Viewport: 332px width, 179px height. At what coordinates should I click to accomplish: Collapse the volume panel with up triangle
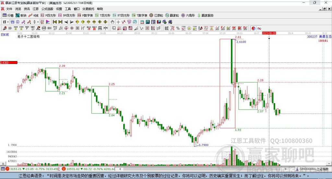[x=3, y=163]
